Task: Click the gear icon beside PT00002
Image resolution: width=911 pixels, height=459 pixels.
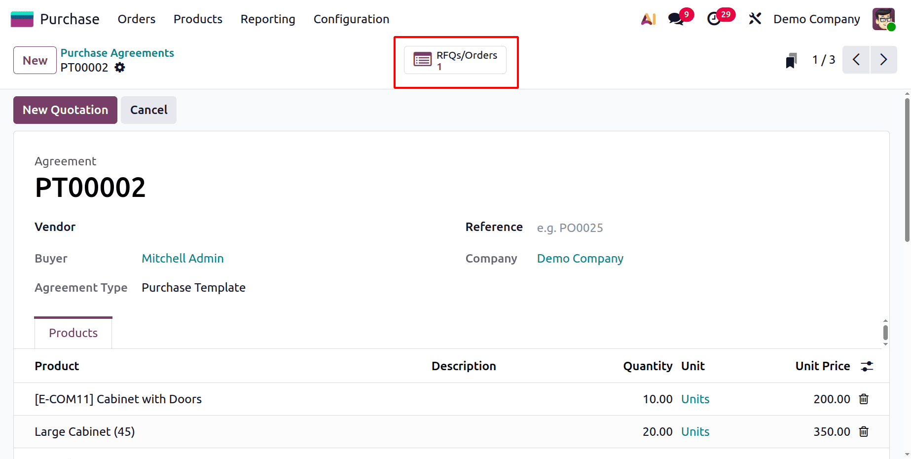Action: (x=120, y=68)
